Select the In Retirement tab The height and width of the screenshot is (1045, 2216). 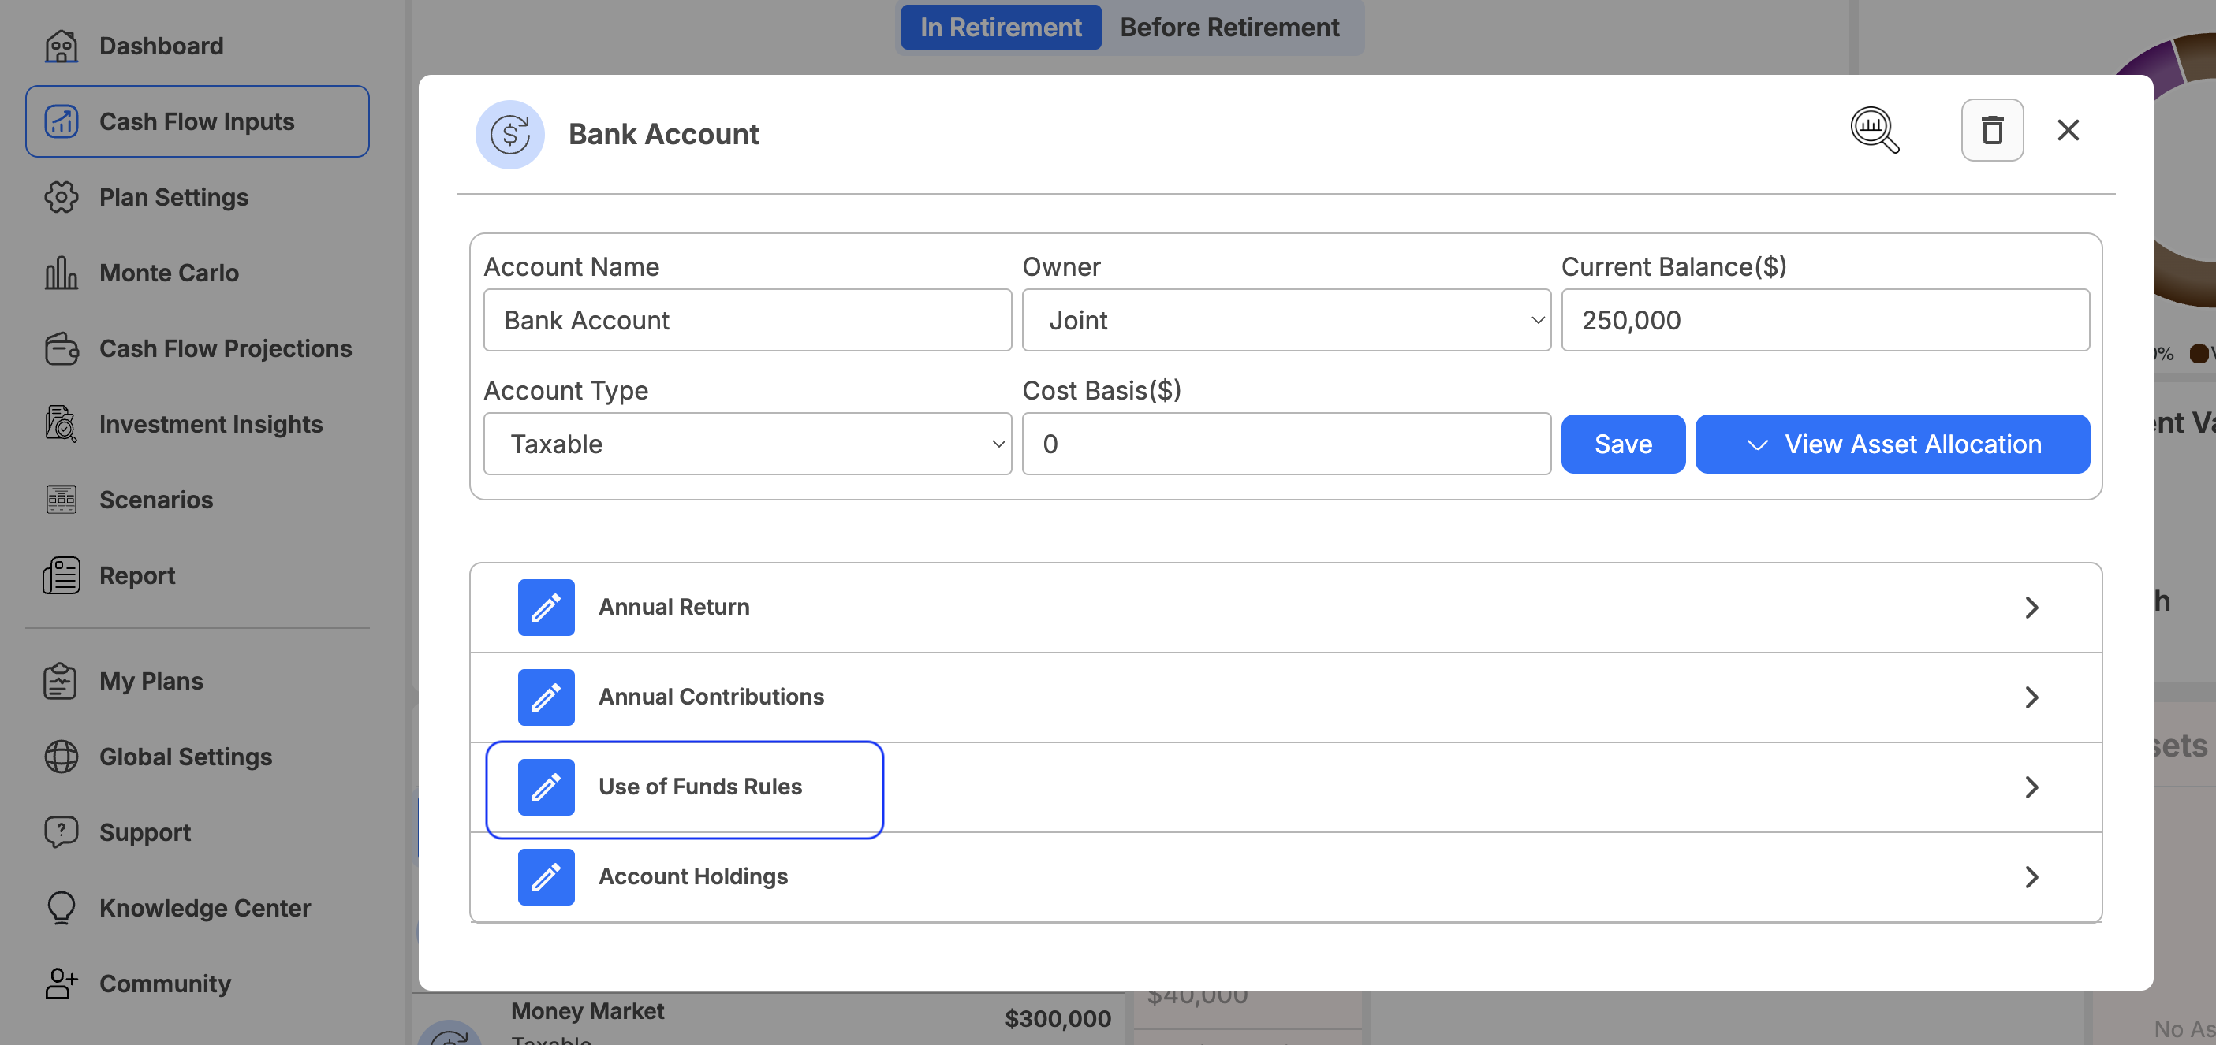[x=1001, y=27]
